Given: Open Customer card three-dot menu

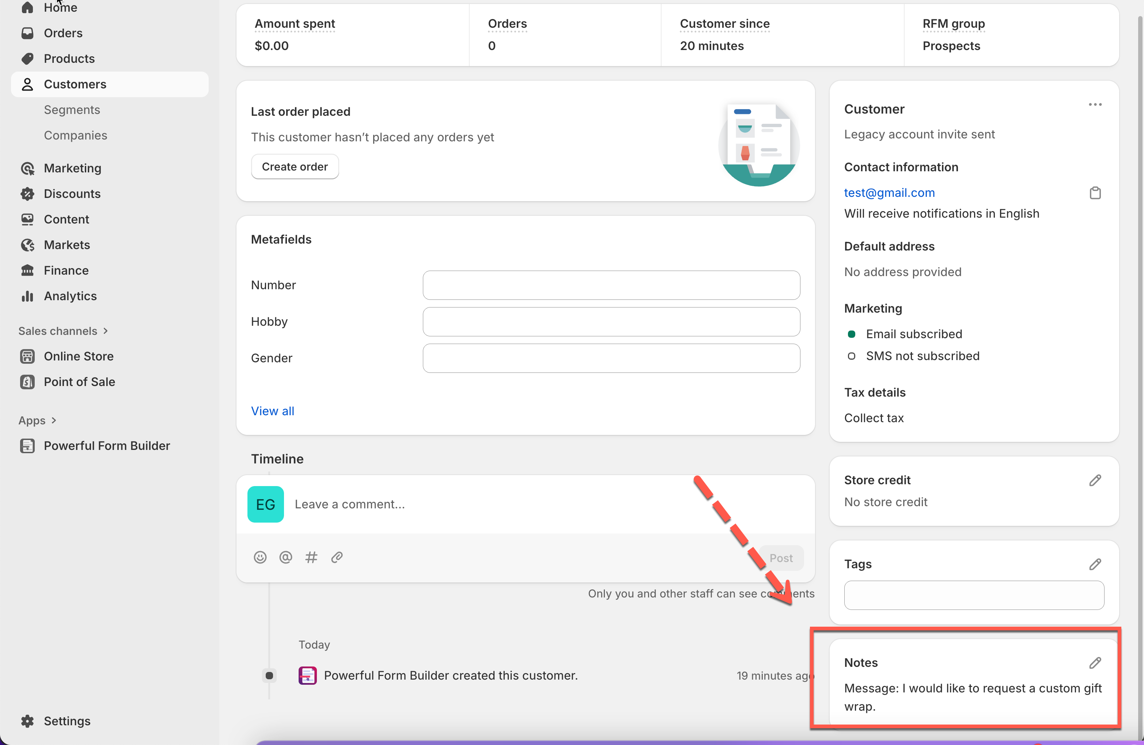Looking at the screenshot, I should [1095, 105].
